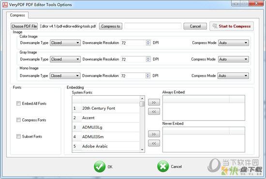The width and height of the screenshot is (266, 179).
Task: Open Mono Image Compress Mode dropdown
Action: tap(233, 75)
